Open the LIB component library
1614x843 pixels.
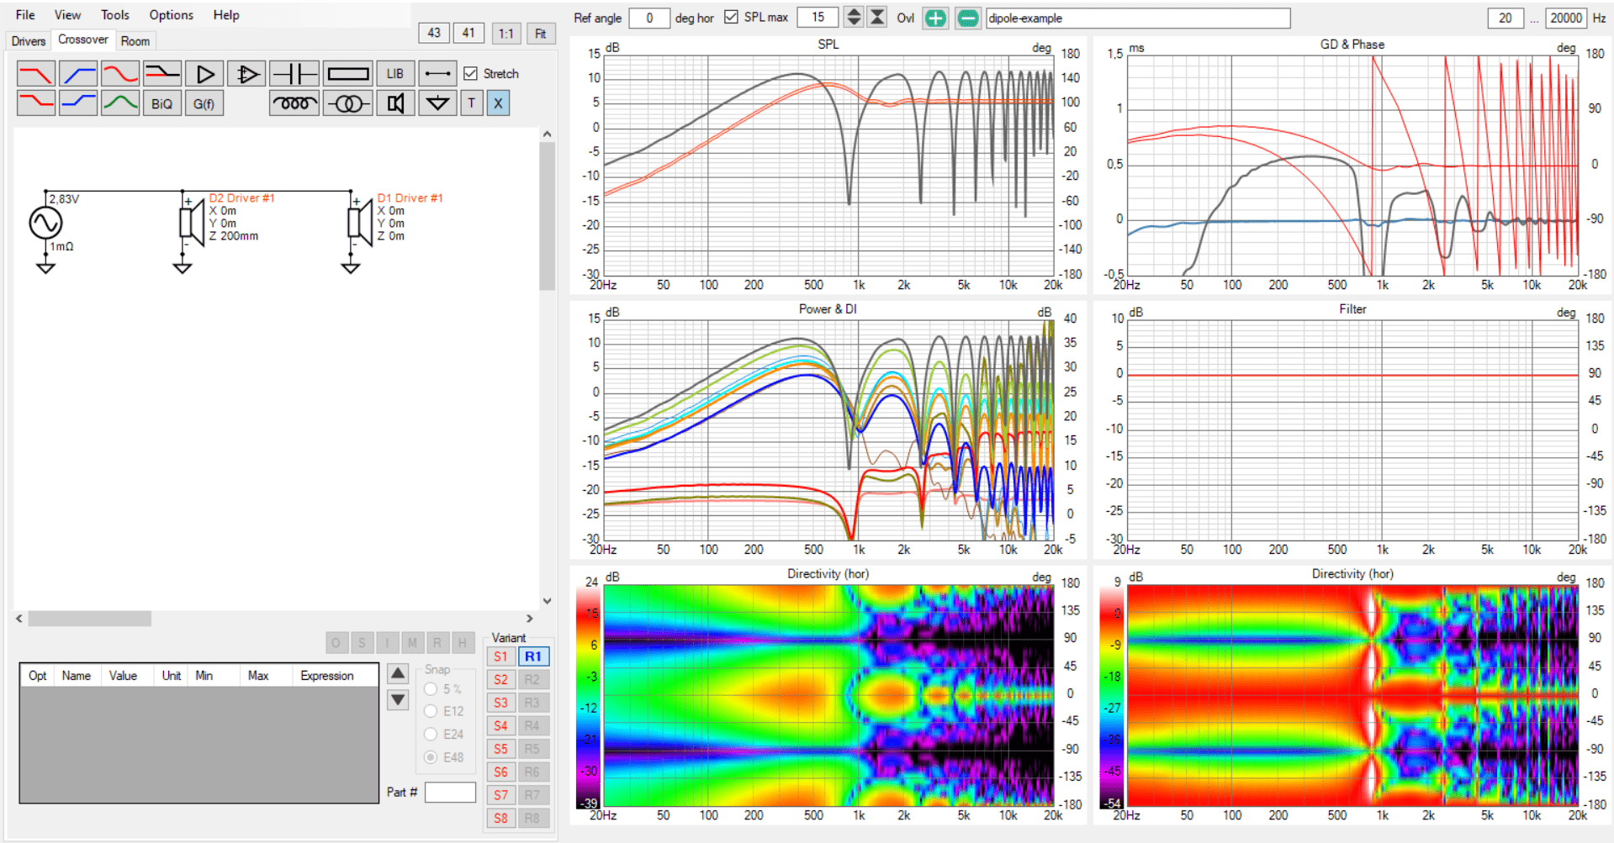point(395,74)
